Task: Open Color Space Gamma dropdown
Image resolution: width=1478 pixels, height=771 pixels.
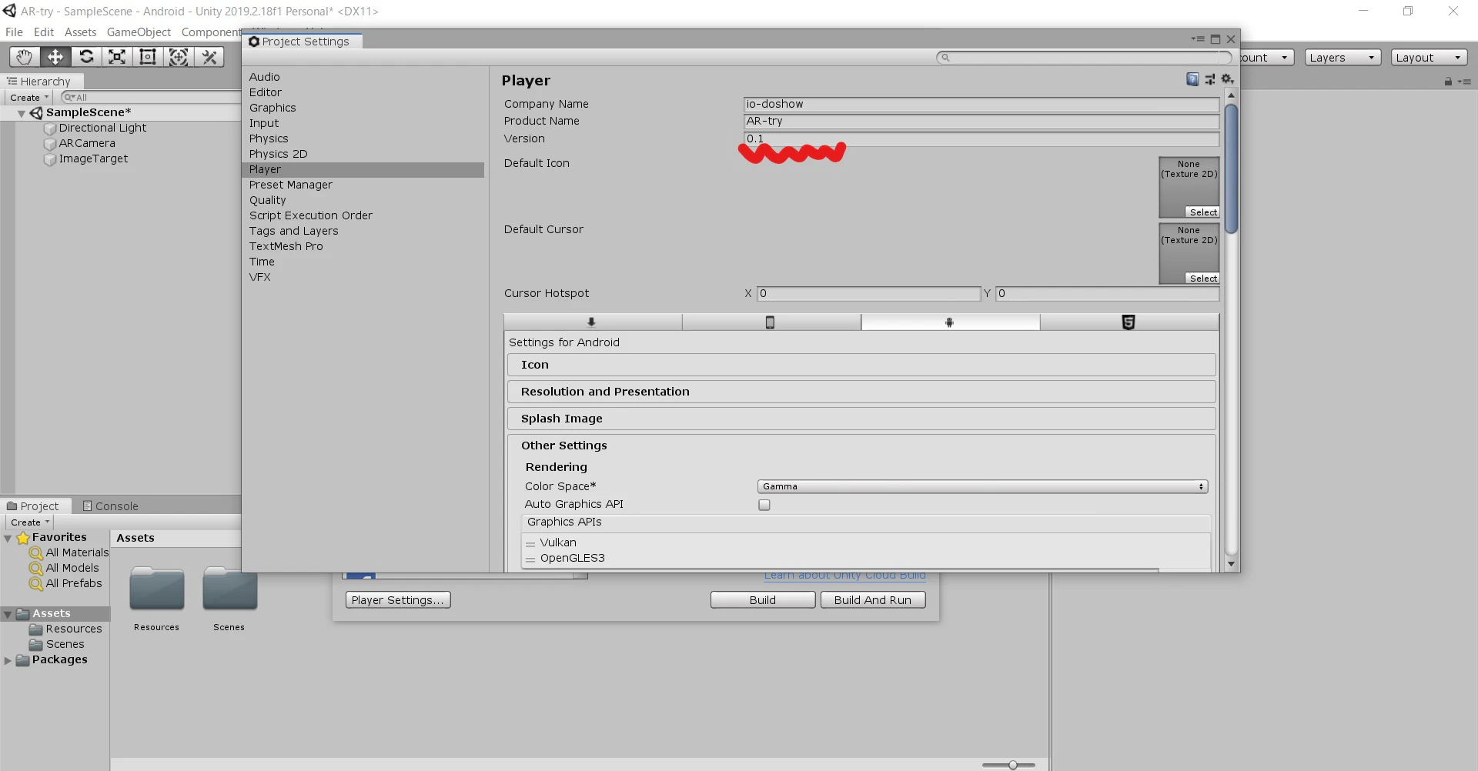Action: tap(982, 486)
